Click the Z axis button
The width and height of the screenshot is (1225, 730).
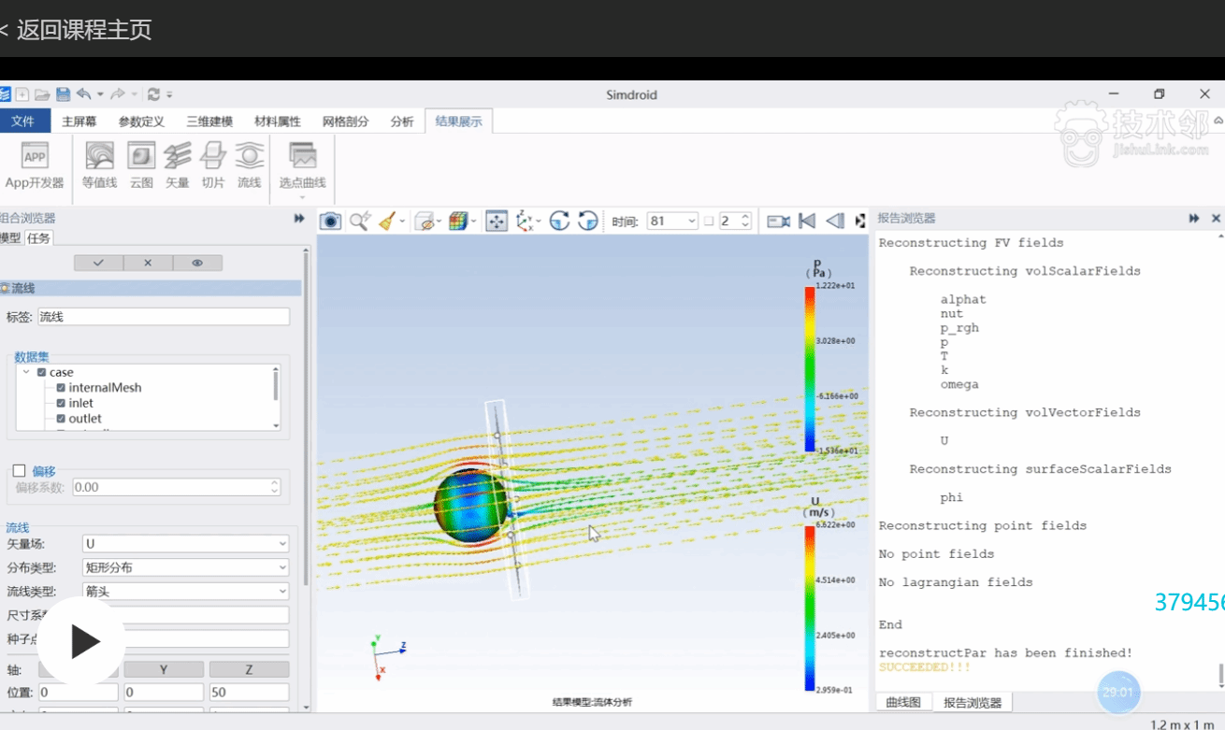point(249,669)
